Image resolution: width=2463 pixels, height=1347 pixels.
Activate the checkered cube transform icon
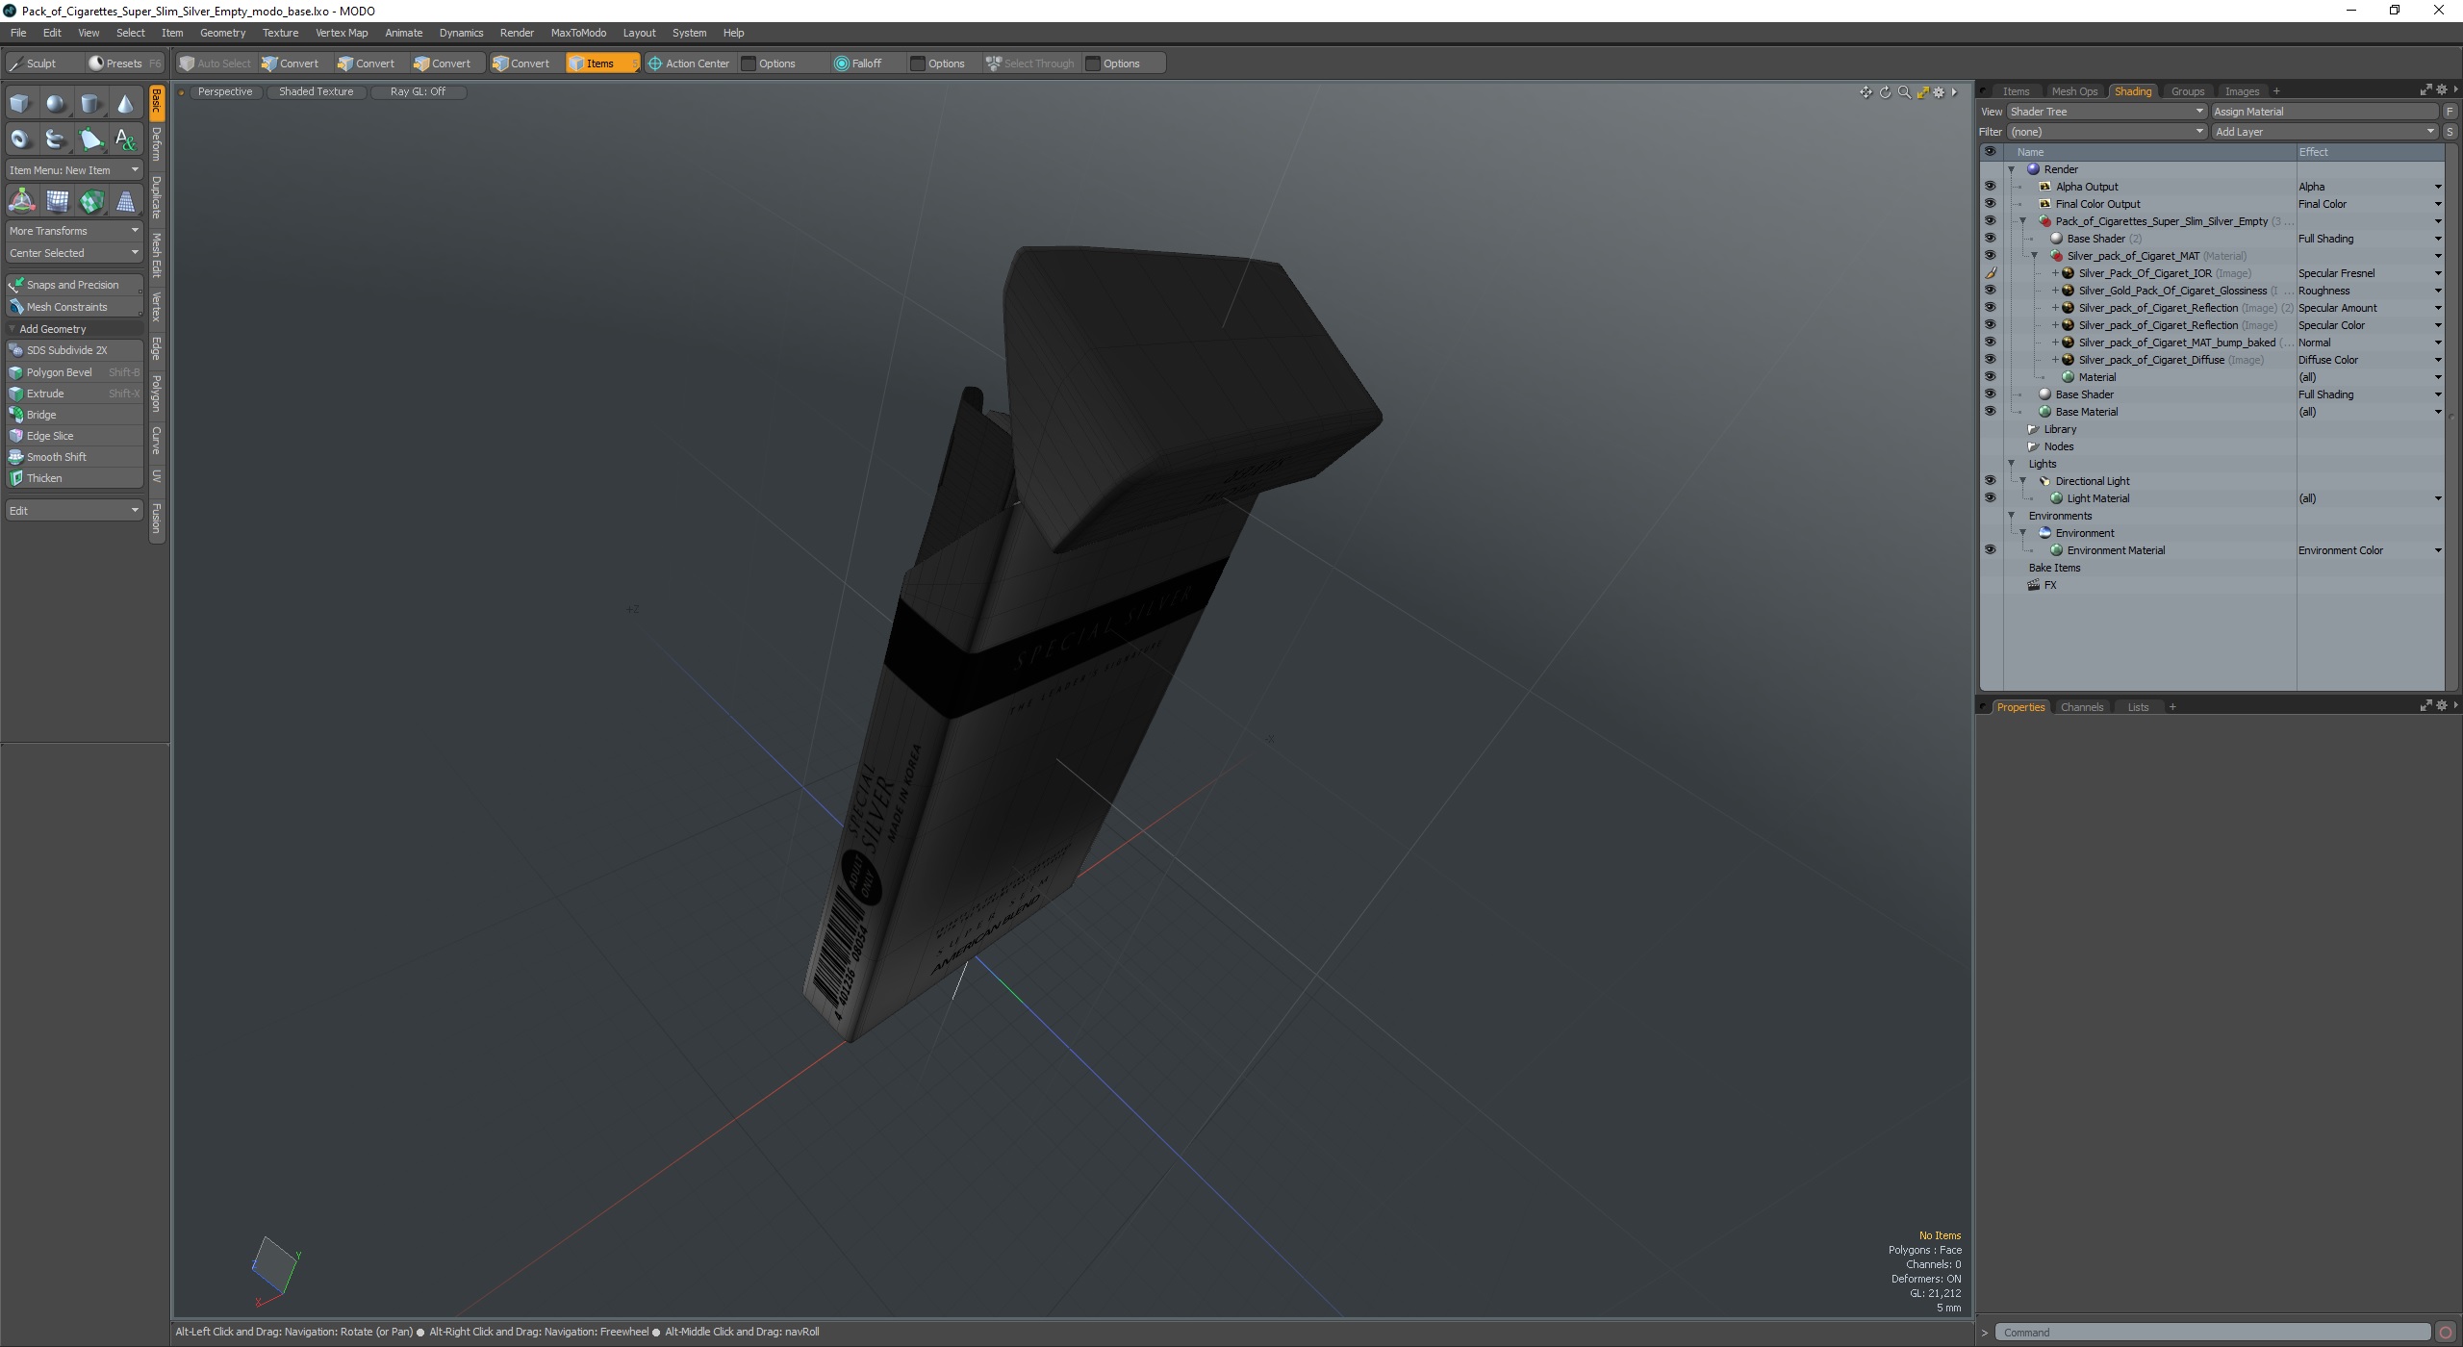pyautogui.click(x=91, y=201)
